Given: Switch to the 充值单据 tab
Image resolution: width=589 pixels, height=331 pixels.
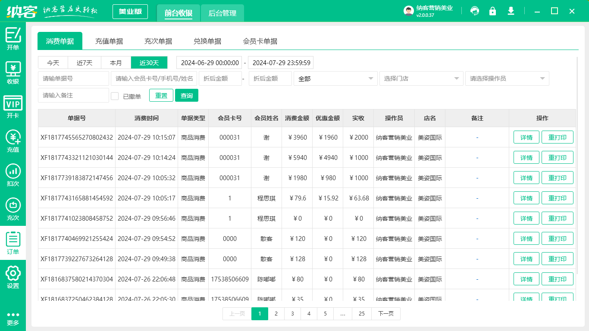Looking at the screenshot, I should (x=109, y=41).
